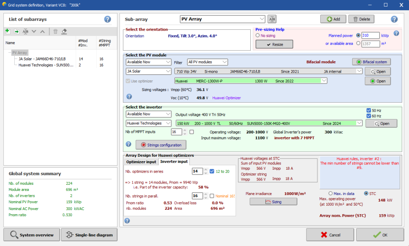Click the Strings configuration button
Screen dimensions: 409x246
161,145
